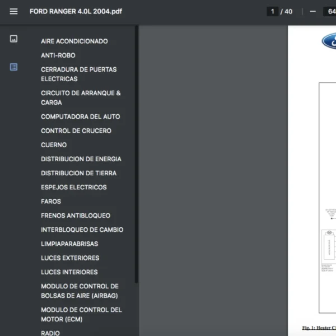
Task: Open CERRADURA DE PUERTAS ELECTRICAS bookmark
Action: pos(78,74)
